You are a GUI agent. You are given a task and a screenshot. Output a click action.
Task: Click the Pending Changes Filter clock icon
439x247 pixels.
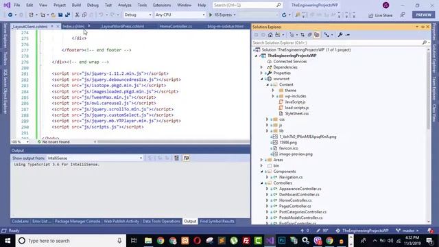tap(292, 35)
